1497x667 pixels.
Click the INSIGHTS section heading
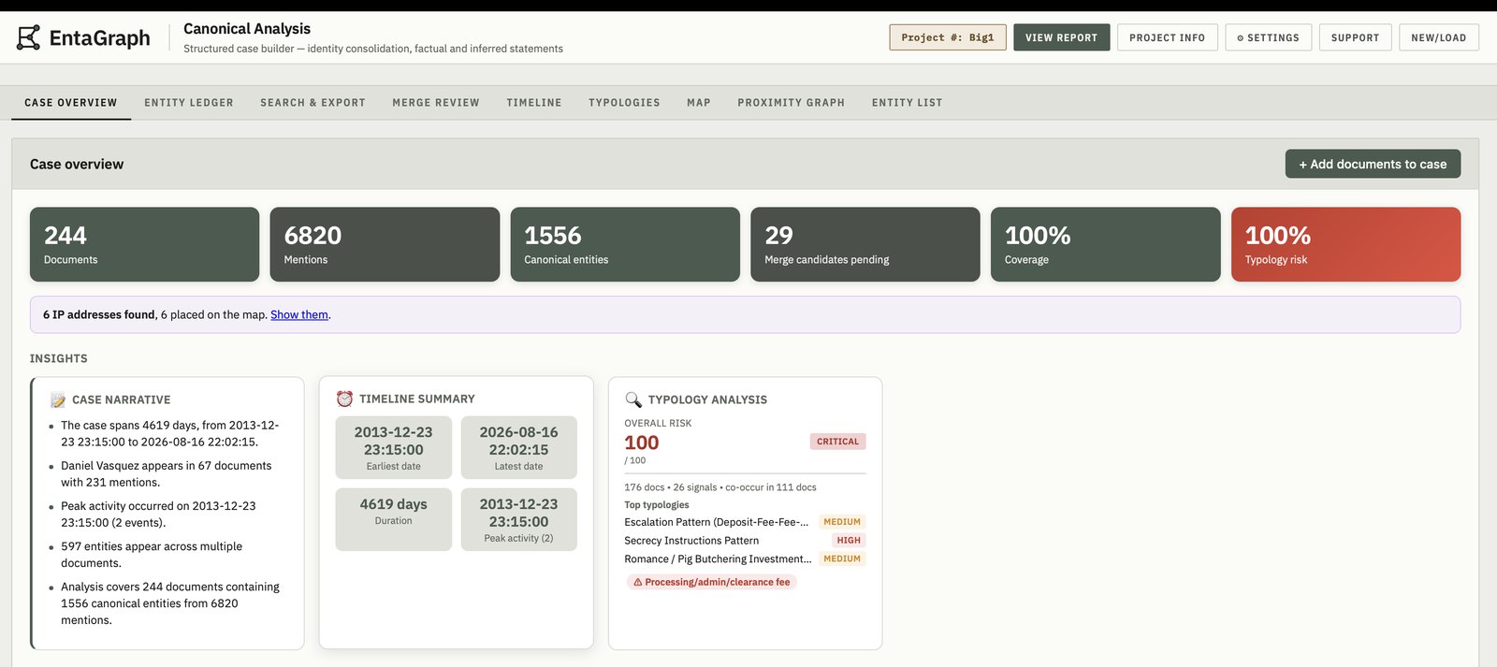coord(59,358)
